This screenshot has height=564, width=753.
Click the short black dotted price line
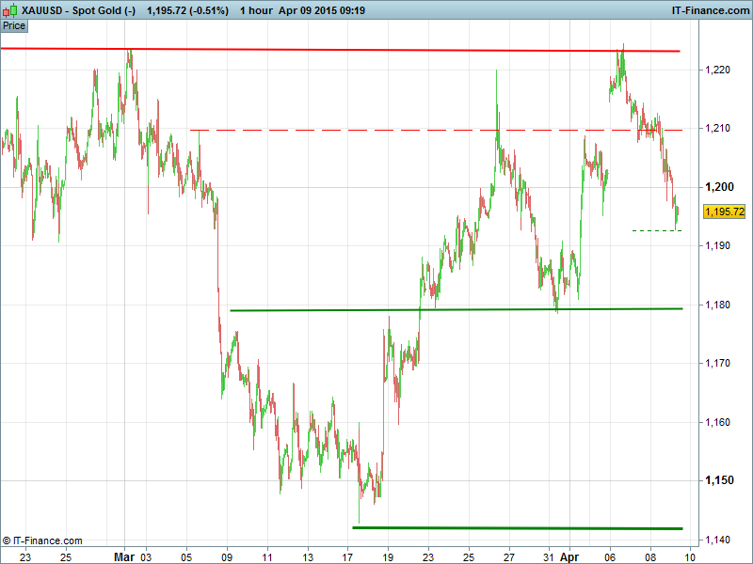click(x=656, y=230)
